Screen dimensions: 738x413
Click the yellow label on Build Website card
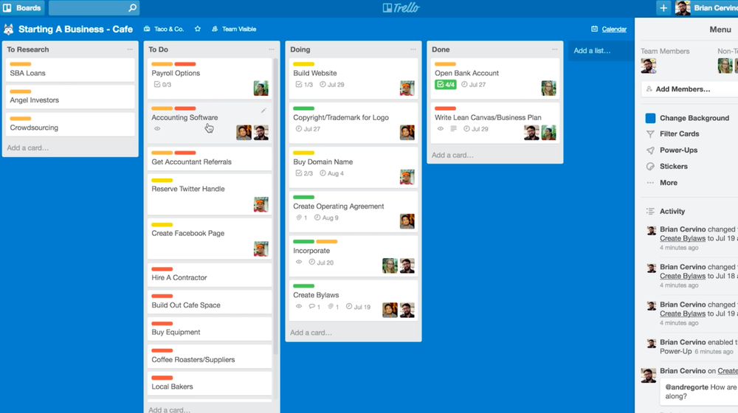pyautogui.click(x=303, y=64)
